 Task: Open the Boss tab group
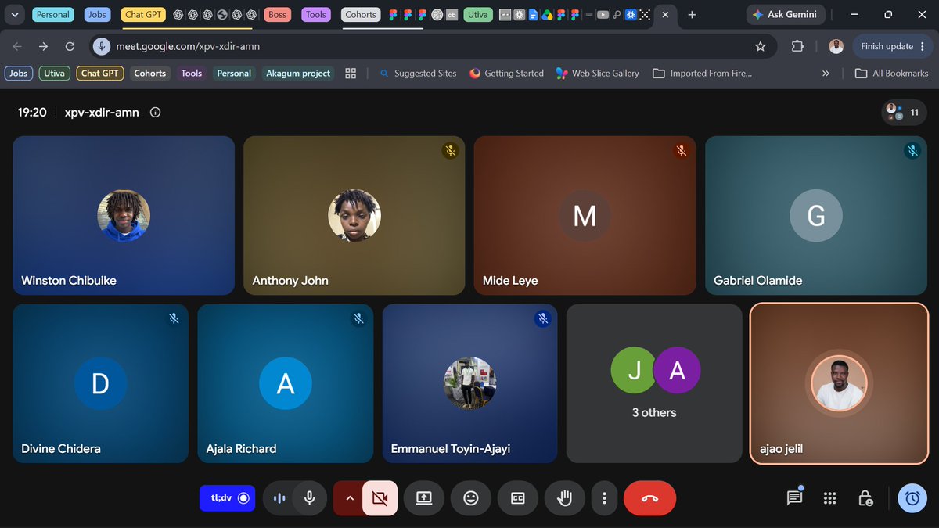click(277, 14)
